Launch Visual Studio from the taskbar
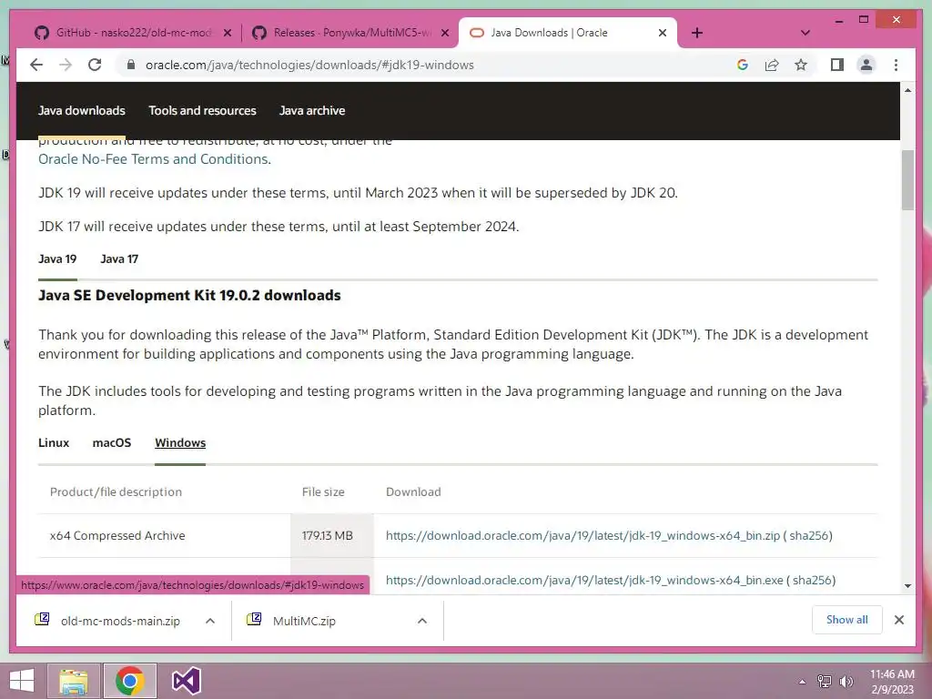Image resolution: width=932 pixels, height=699 pixels. pos(186,681)
